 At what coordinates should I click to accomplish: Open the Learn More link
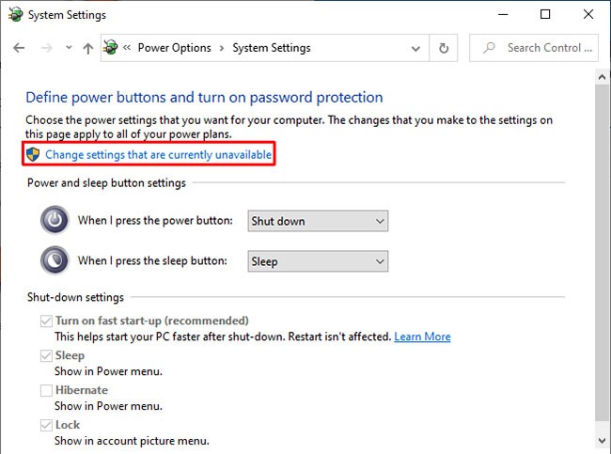pos(422,337)
